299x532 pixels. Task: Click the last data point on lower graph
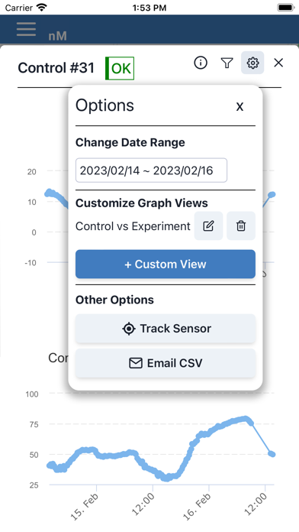[x=272, y=454]
